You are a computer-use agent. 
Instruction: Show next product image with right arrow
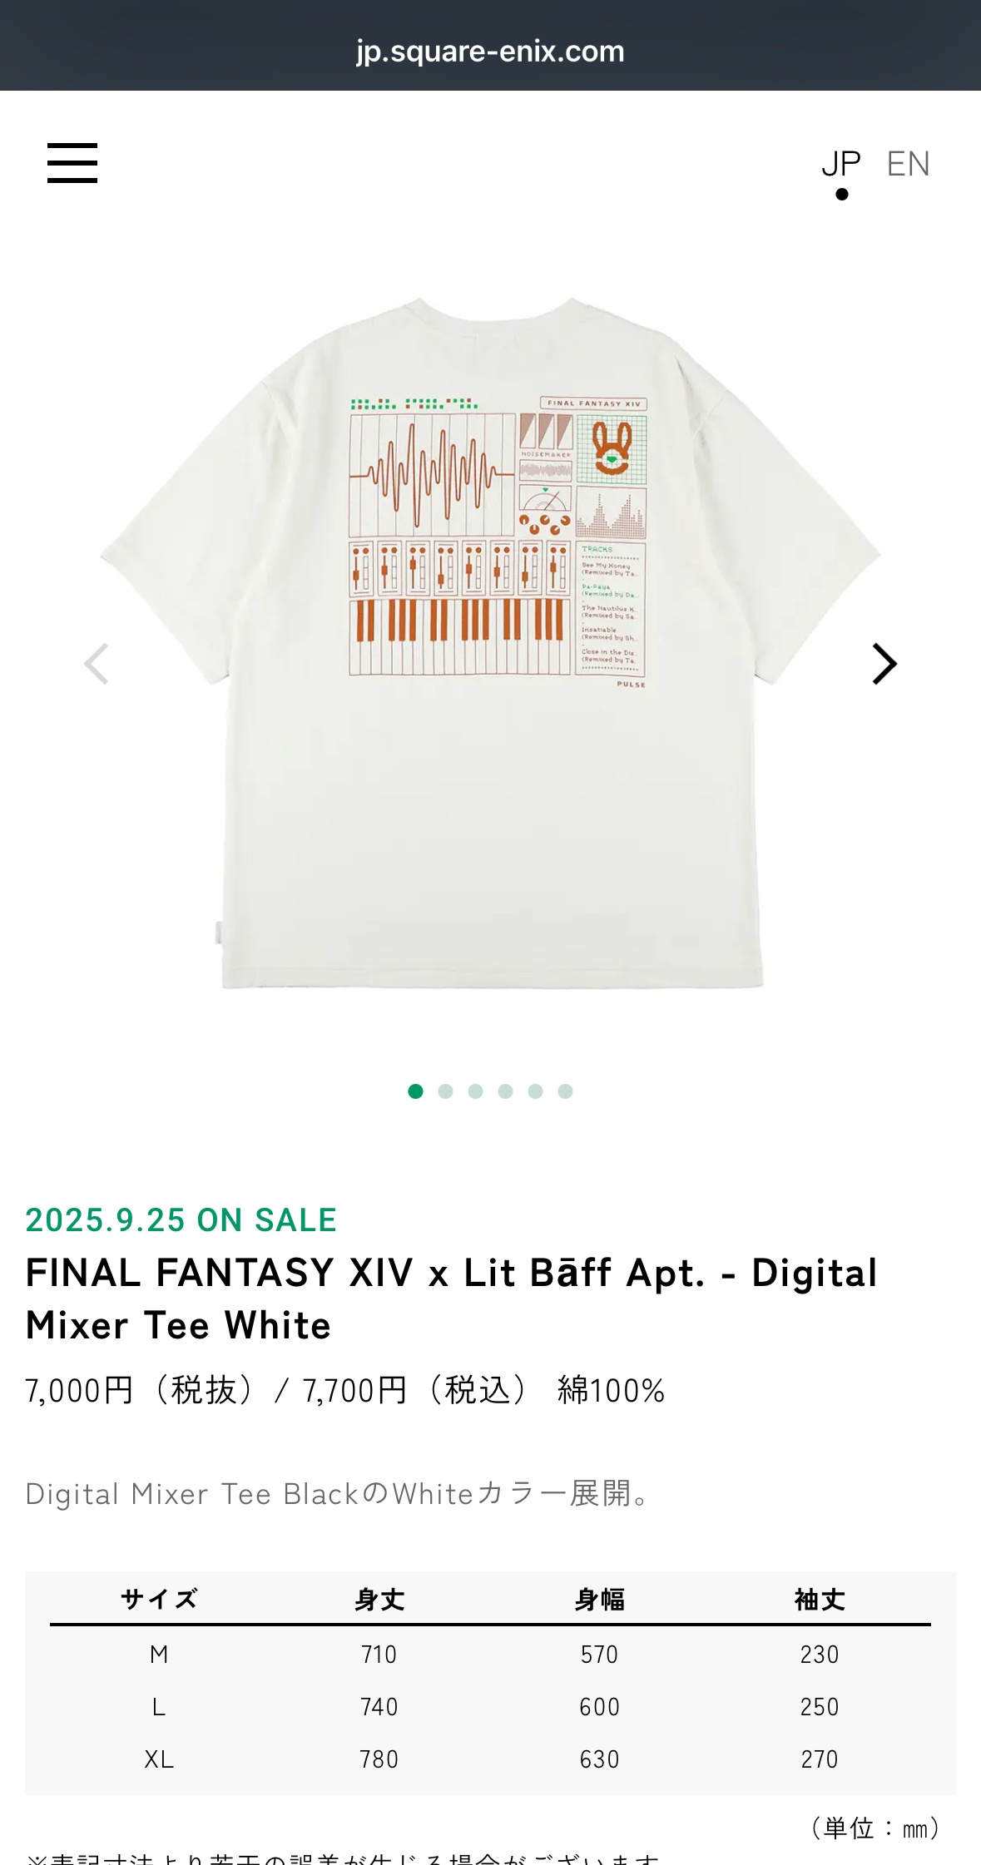884,664
